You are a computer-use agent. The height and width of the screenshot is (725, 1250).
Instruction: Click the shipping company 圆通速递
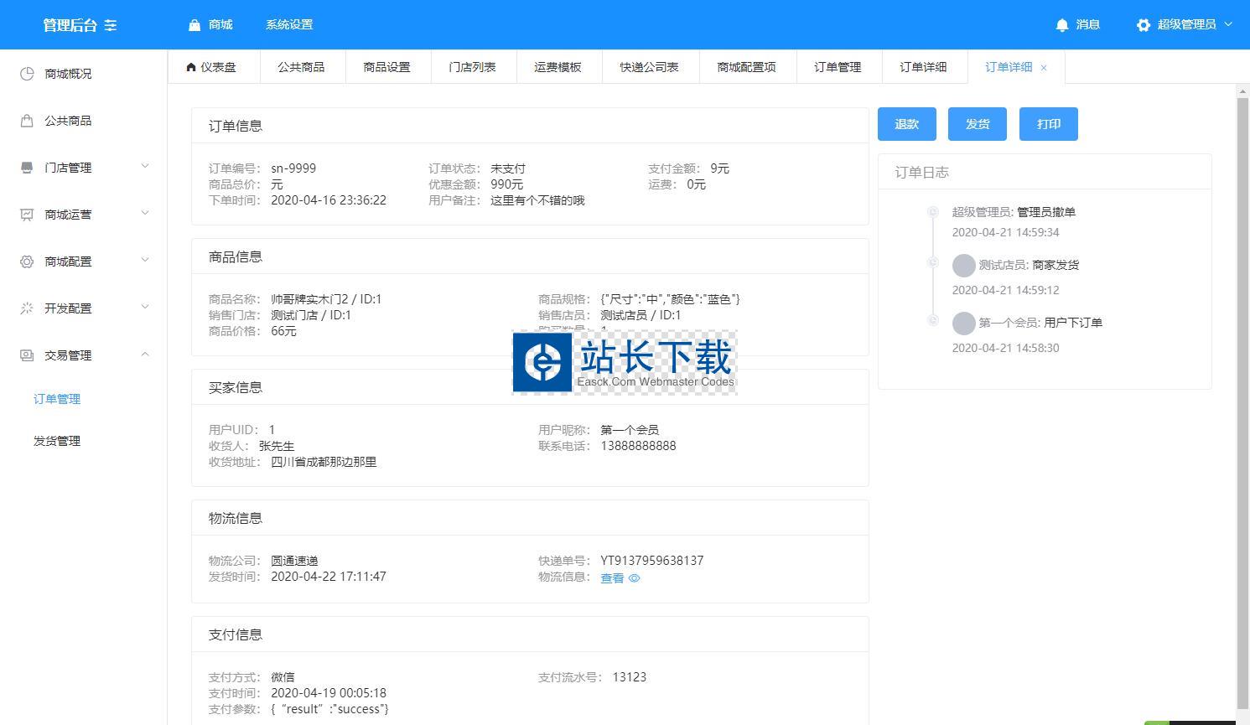tap(294, 561)
